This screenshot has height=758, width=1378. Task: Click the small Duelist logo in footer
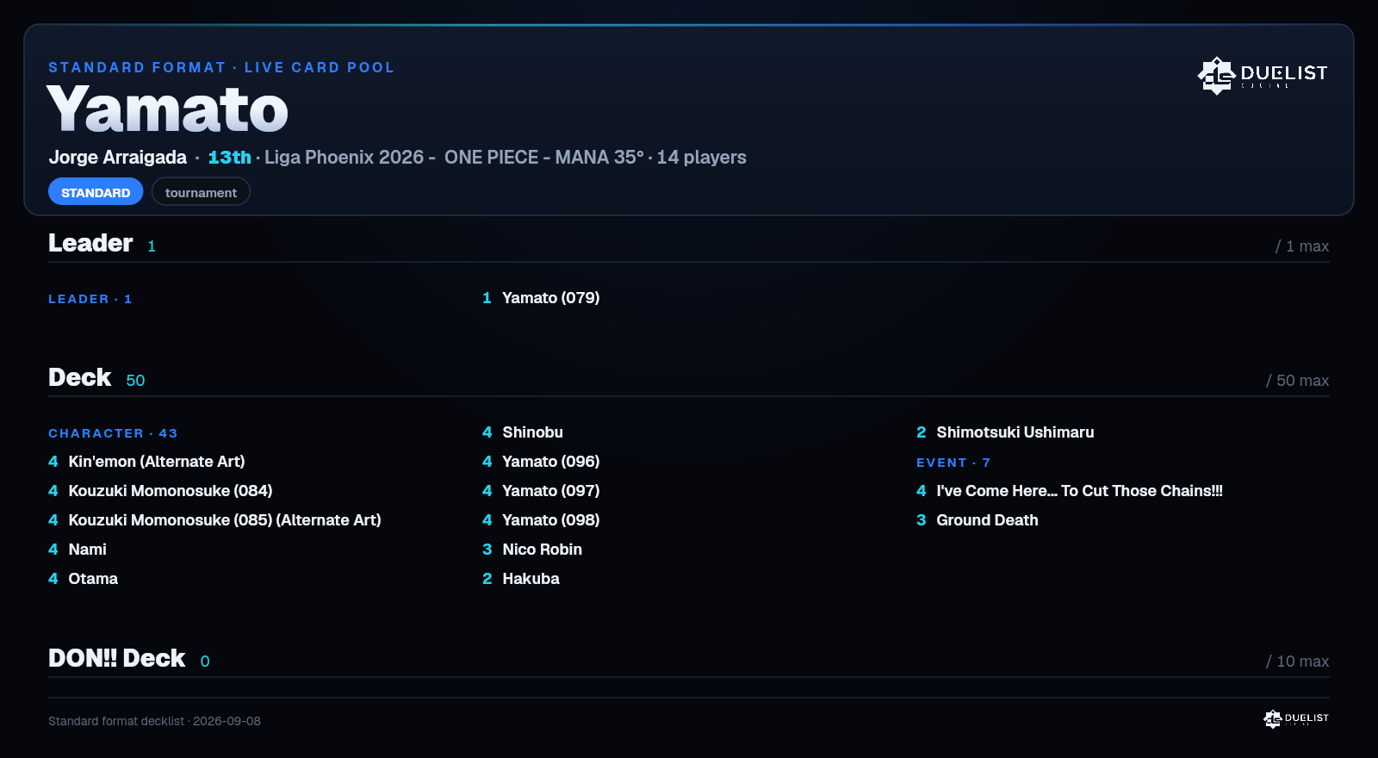[x=1296, y=718]
